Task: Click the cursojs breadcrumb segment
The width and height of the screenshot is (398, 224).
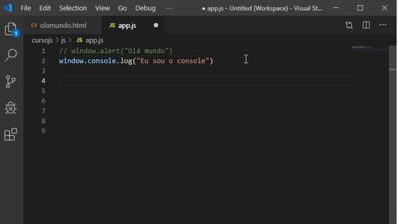Action: [42, 40]
